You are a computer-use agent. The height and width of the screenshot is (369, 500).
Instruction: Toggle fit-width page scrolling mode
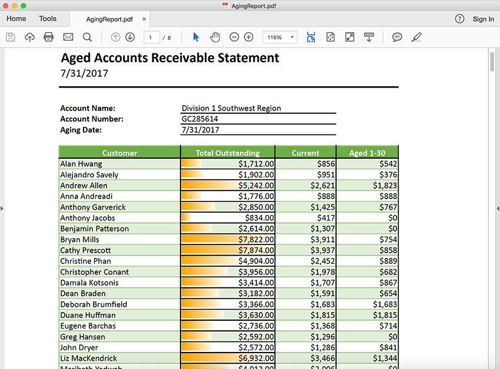(311, 36)
